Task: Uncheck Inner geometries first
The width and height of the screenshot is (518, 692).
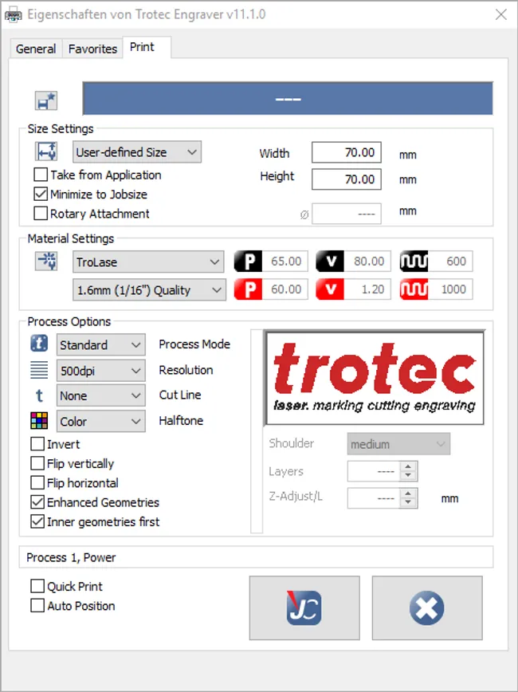Action: coord(37,521)
